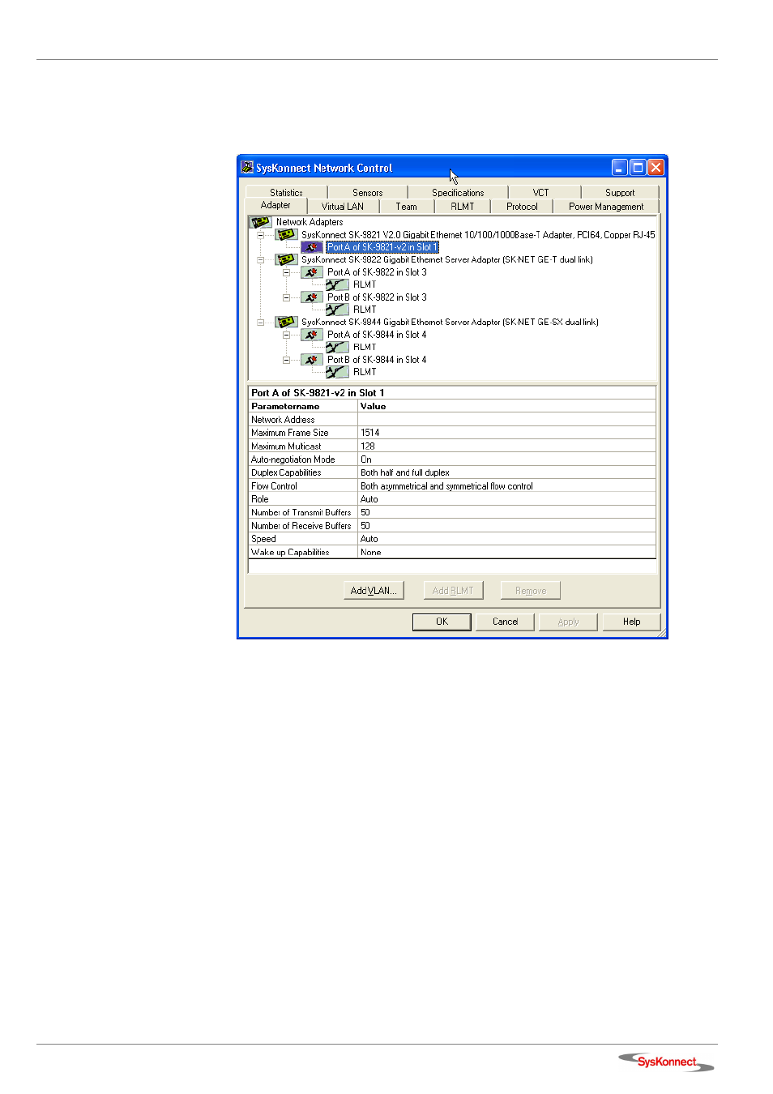The image size is (773, 1094).
Task: Switch to the VCT tab
Action: pyautogui.click(x=540, y=193)
